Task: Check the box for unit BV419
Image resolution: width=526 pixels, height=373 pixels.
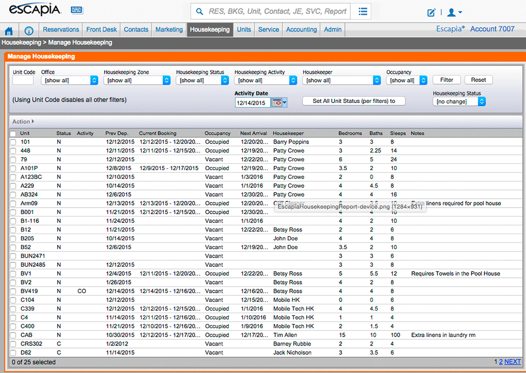Action: pyautogui.click(x=13, y=291)
